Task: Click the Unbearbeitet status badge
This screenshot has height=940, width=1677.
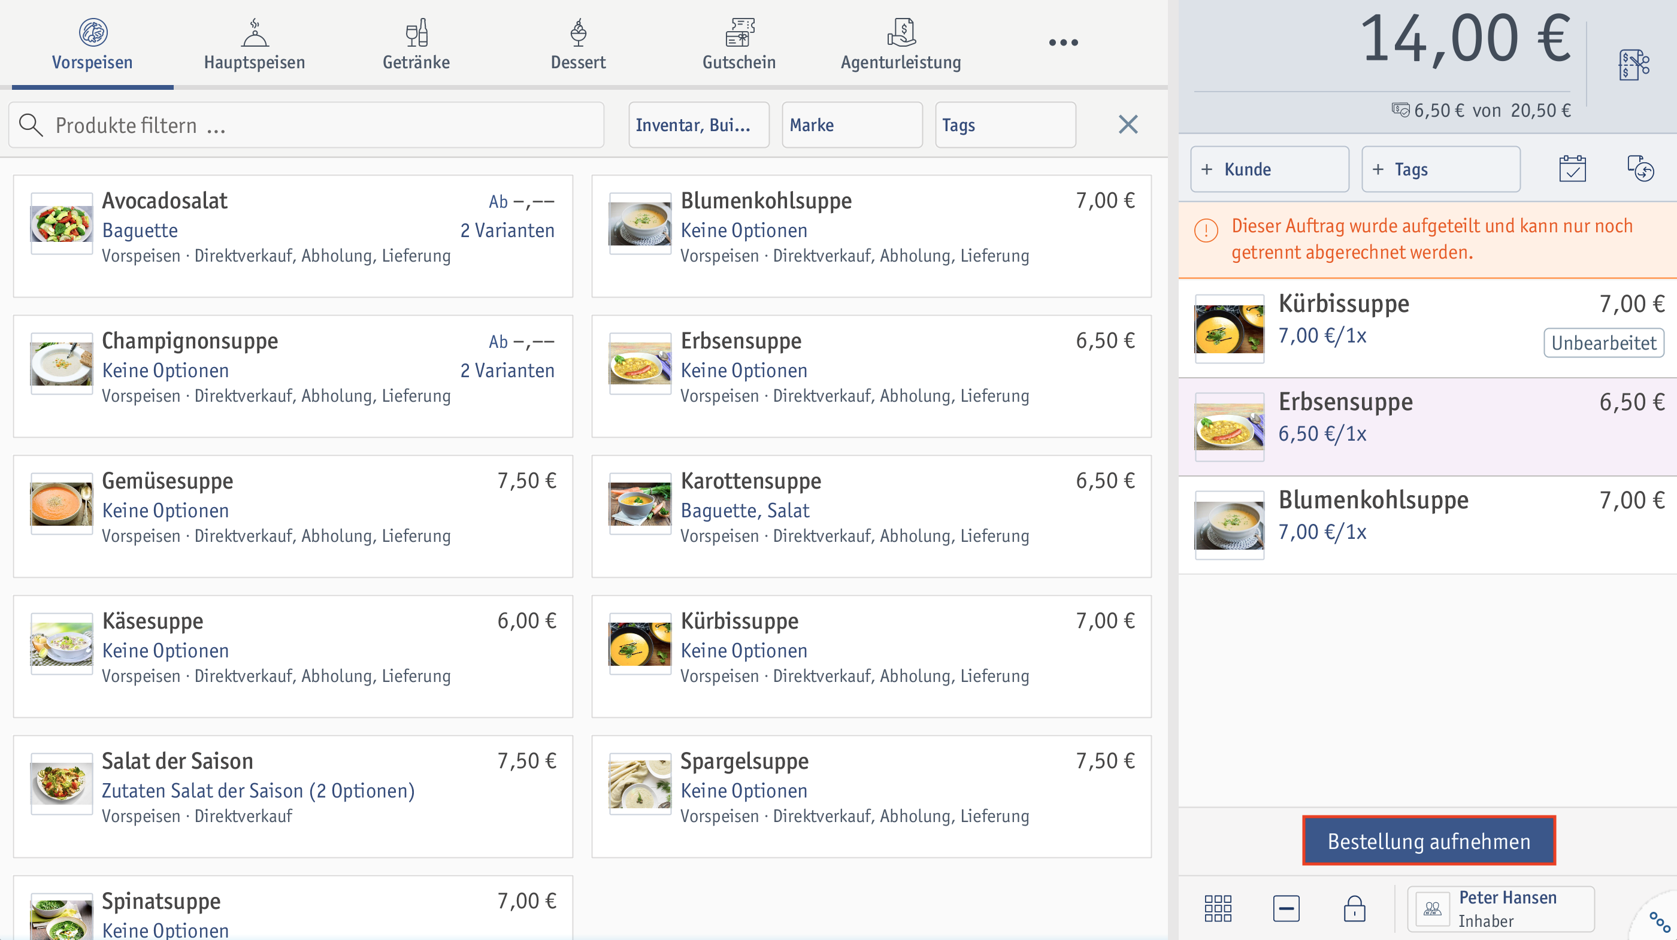Action: coord(1603,343)
